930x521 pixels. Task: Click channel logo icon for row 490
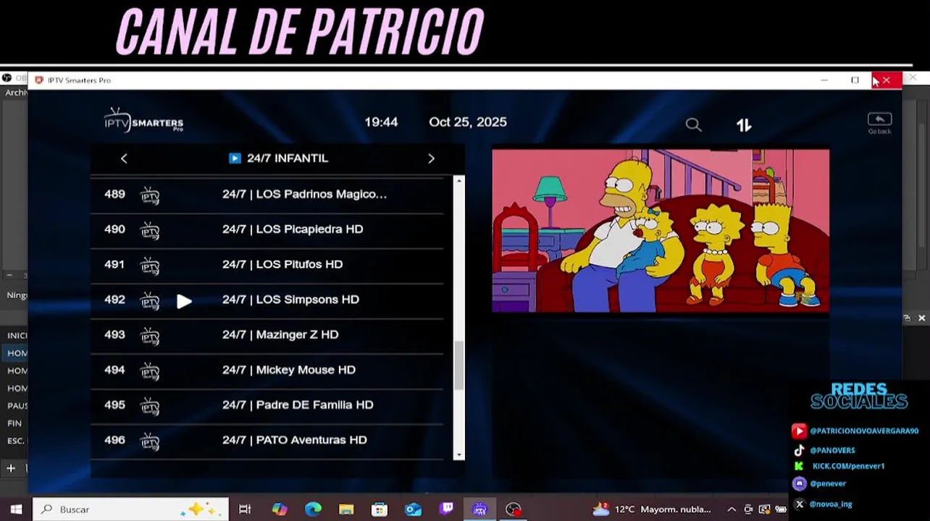pyautogui.click(x=150, y=231)
